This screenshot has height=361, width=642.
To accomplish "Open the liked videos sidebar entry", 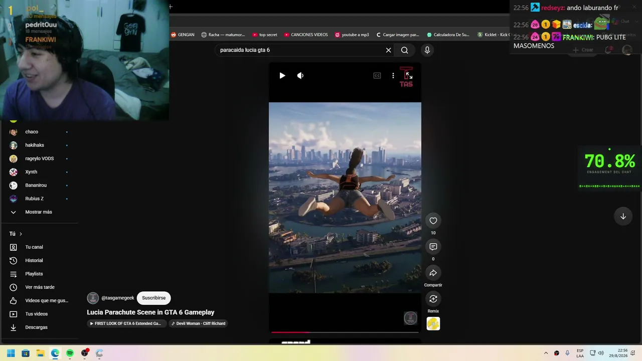I will (39, 301).
